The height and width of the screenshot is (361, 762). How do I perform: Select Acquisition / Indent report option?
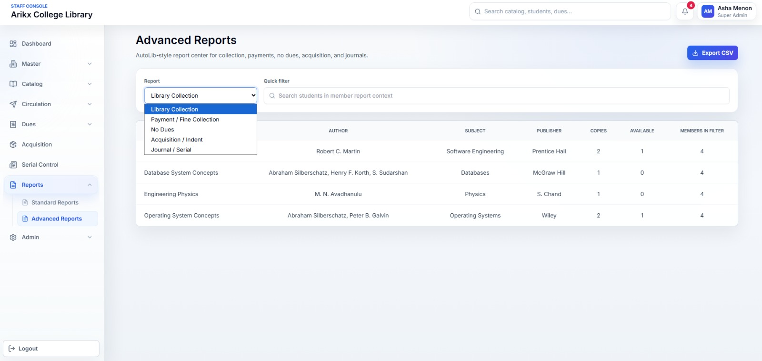[177, 140]
